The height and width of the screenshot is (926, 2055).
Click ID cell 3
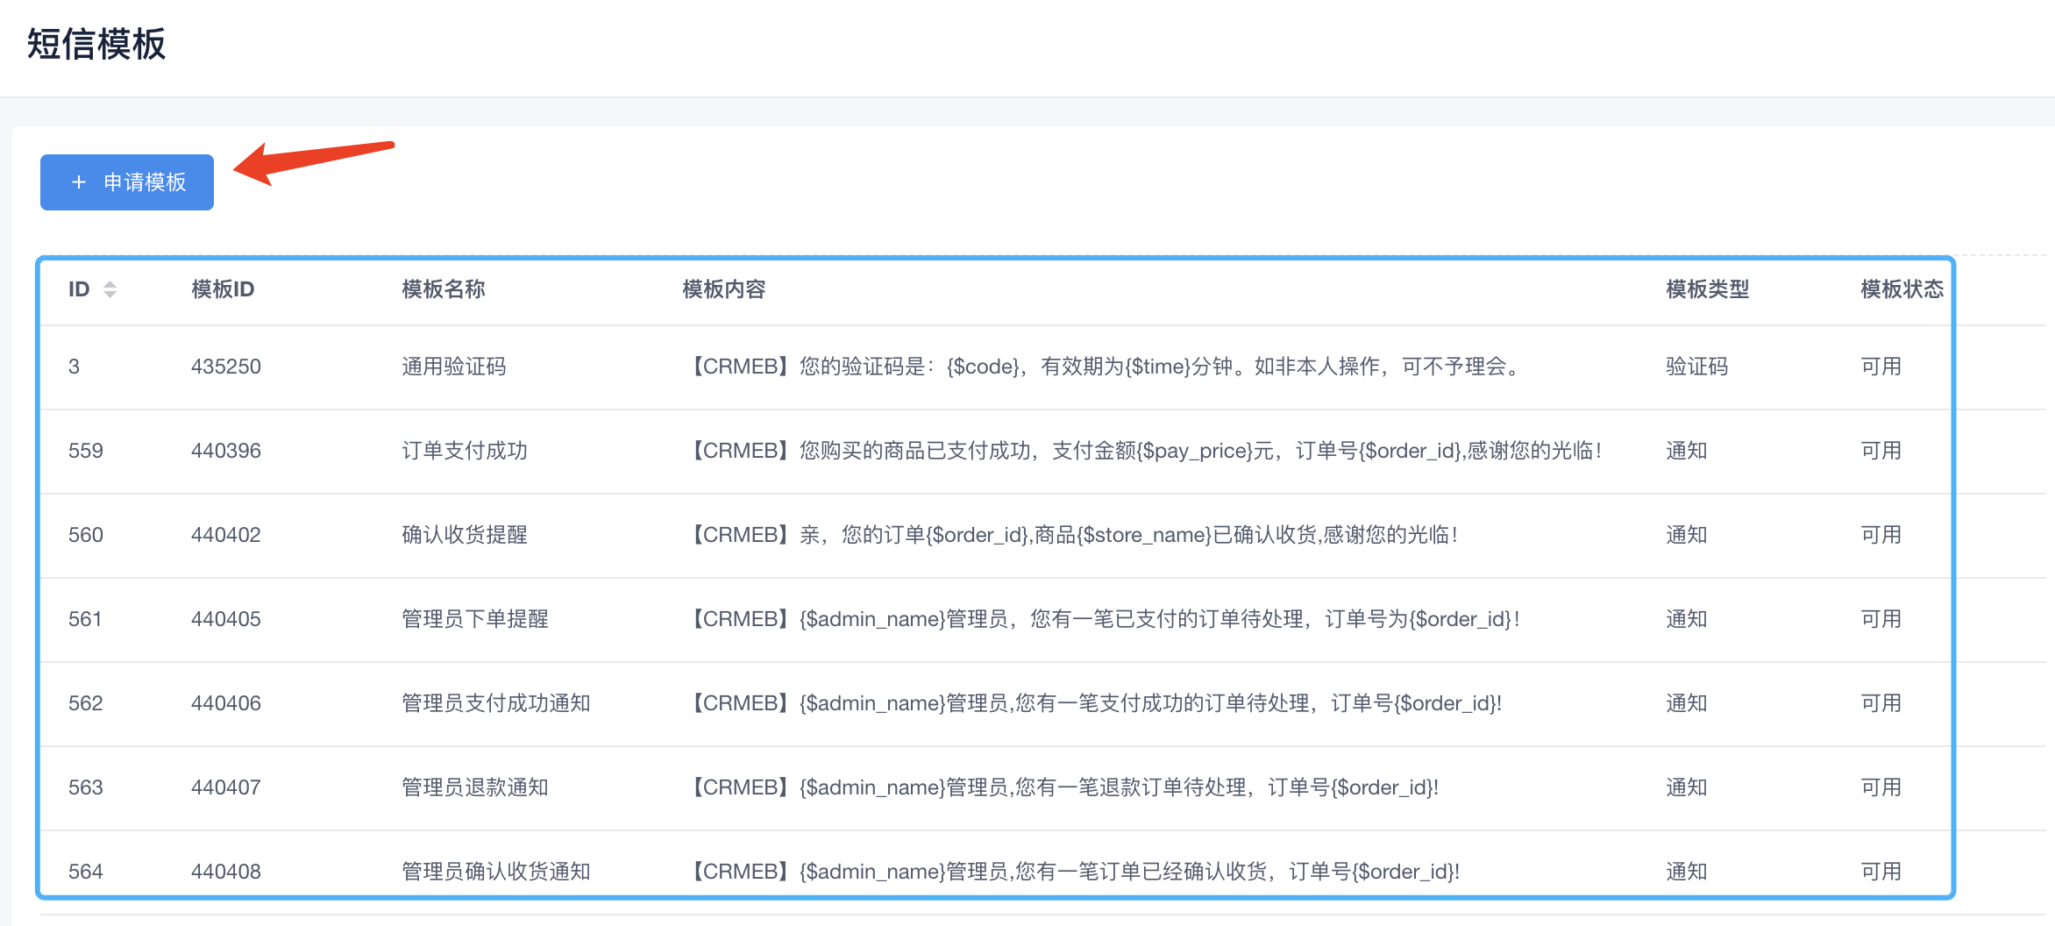[75, 367]
